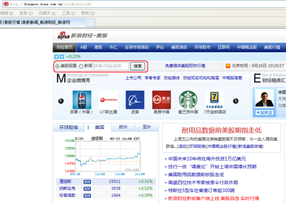This screenshot has width=286, height=203.
Task: Open the 工具(T) browser menu
Action: 69,13
